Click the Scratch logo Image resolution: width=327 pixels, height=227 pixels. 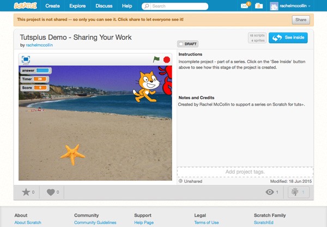click(26, 5)
